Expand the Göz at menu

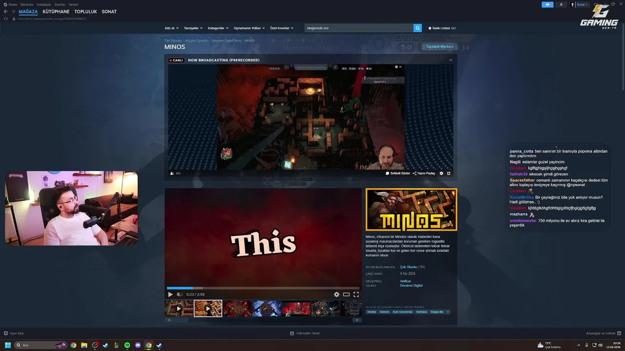[x=171, y=28]
